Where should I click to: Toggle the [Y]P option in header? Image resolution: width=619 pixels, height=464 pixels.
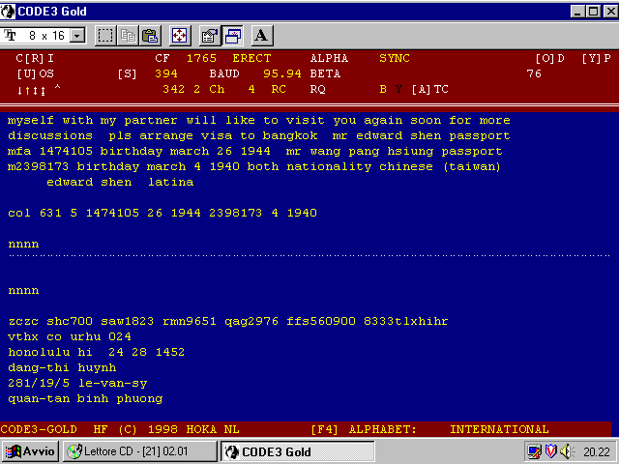click(595, 59)
